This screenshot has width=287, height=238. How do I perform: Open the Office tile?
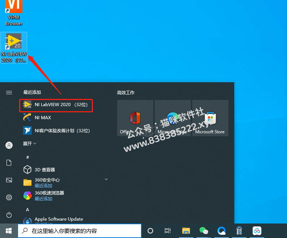[x=135, y=118]
